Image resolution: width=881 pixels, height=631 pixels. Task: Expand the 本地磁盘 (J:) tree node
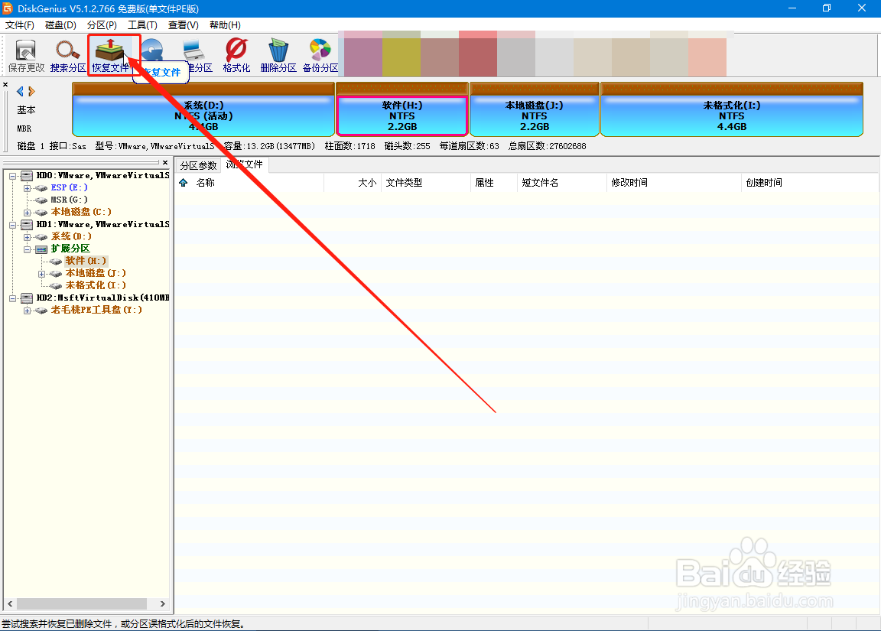[x=41, y=274]
